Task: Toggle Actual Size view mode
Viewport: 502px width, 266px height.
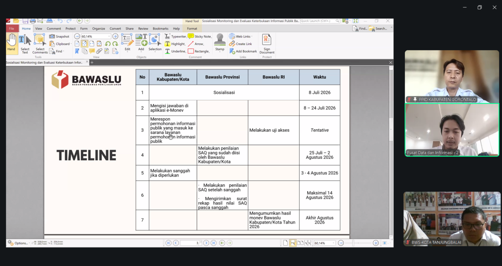Action: (x=77, y=44)
